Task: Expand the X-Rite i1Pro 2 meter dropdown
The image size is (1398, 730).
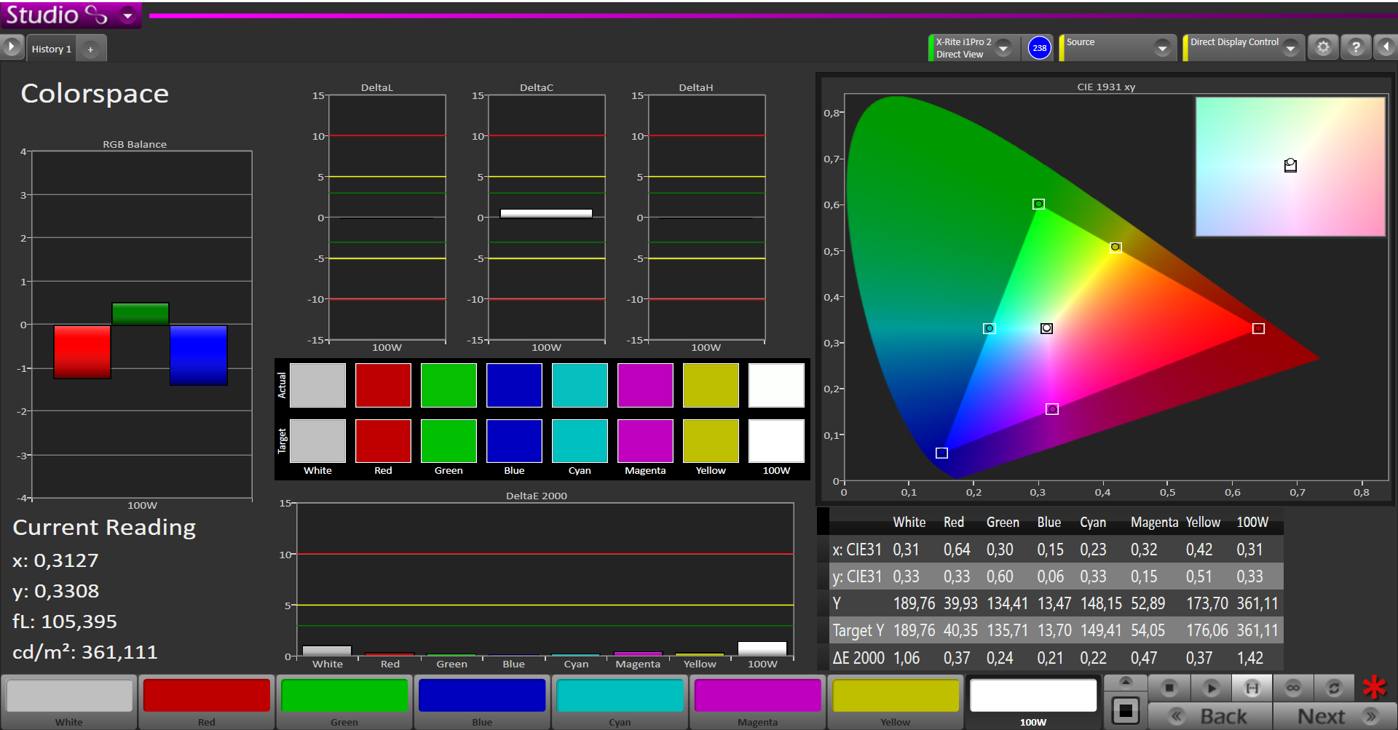Action: tap(1003, 48)
